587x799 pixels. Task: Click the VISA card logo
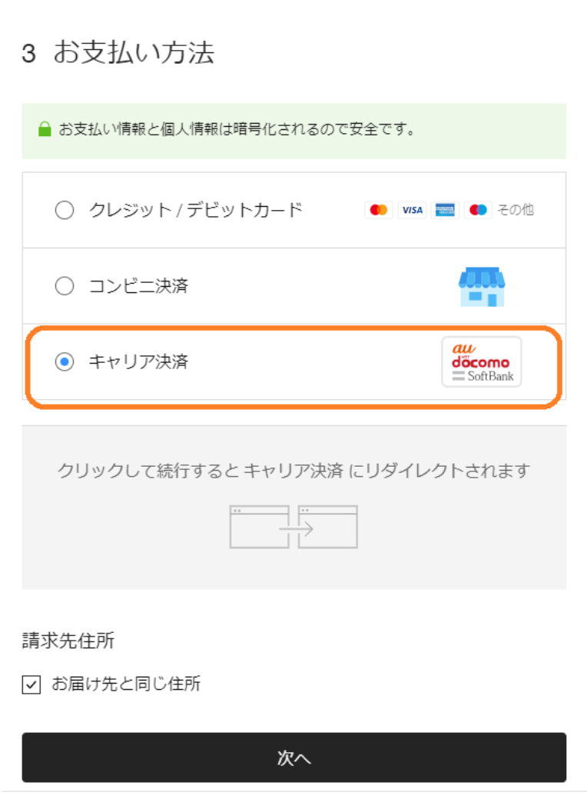pos(412,210)
